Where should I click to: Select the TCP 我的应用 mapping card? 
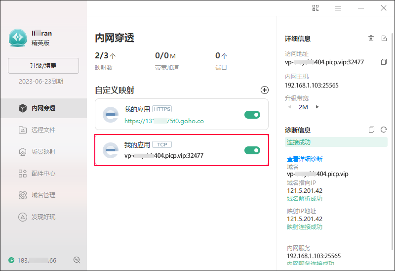pos(182,150)
